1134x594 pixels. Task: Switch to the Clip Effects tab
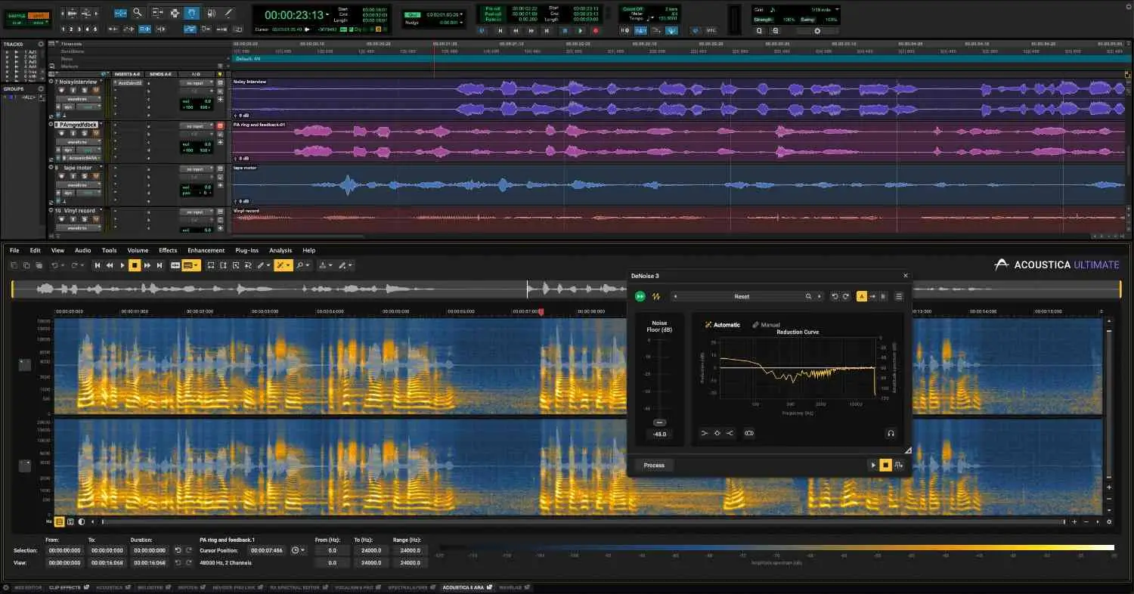pos(67,587)
